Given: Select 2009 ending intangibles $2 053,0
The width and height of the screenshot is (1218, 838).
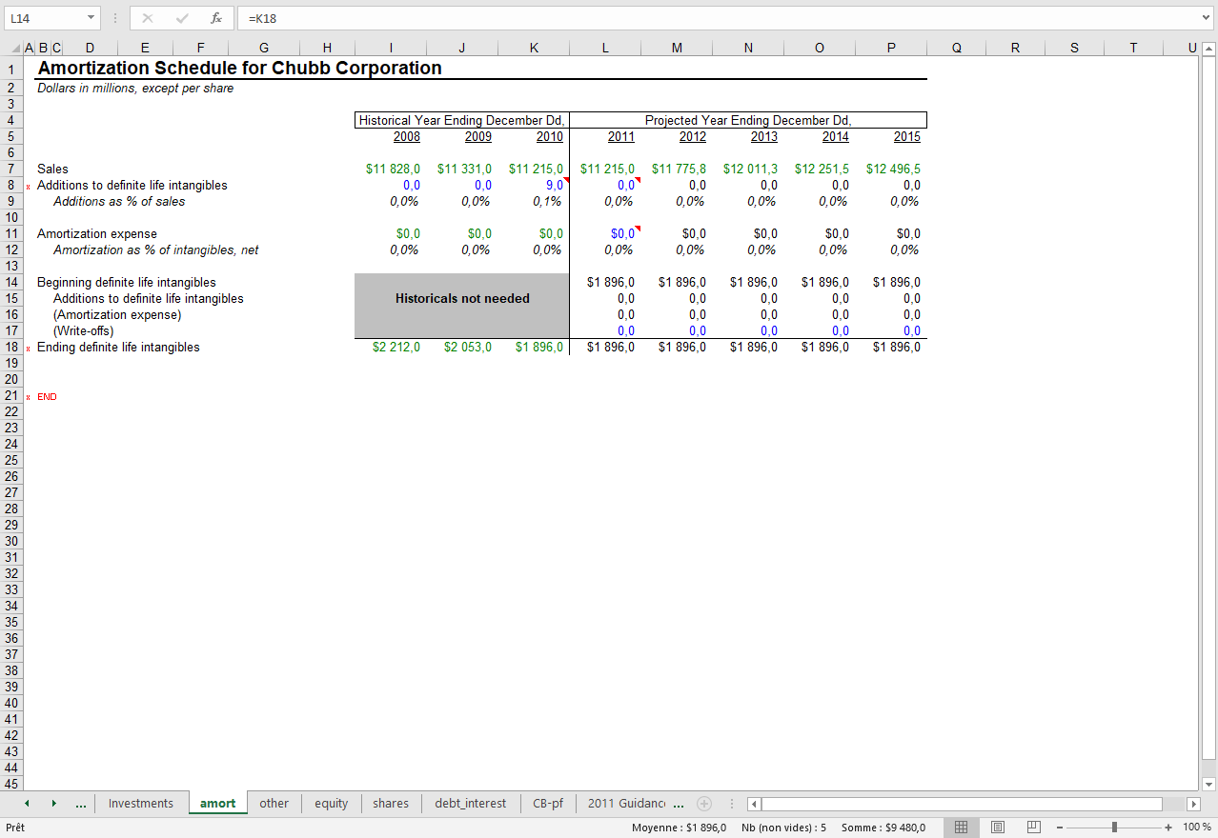Looking at the screenshot, I should pyautogui.click(x=462, y=347).
